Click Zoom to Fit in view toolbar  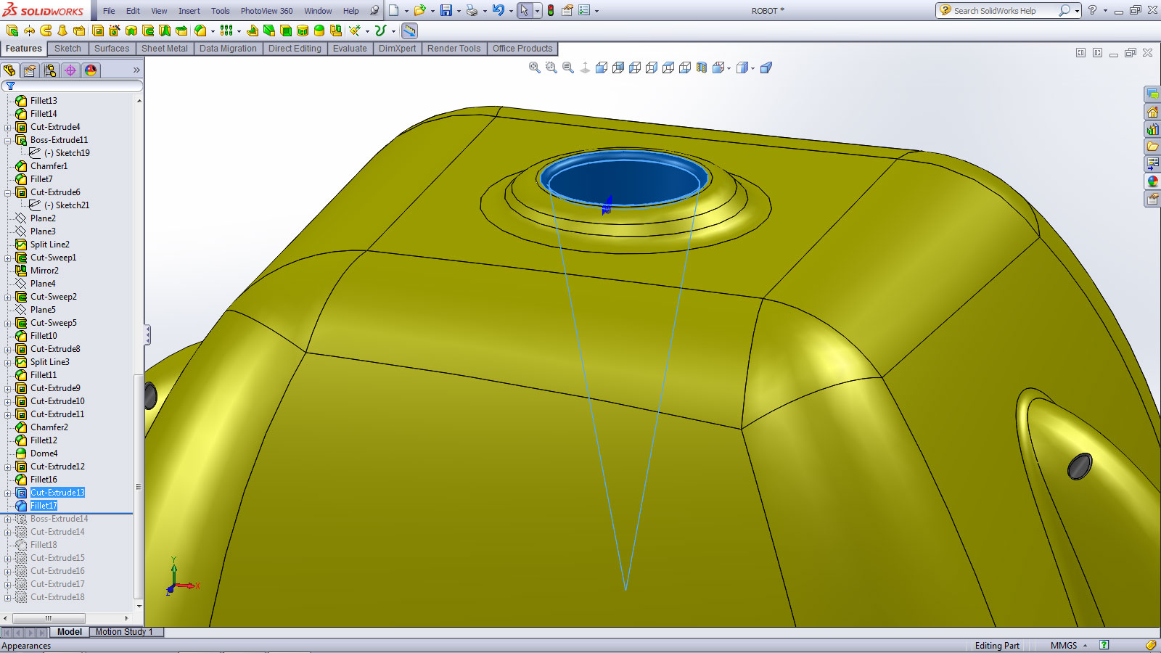(535, 67)
